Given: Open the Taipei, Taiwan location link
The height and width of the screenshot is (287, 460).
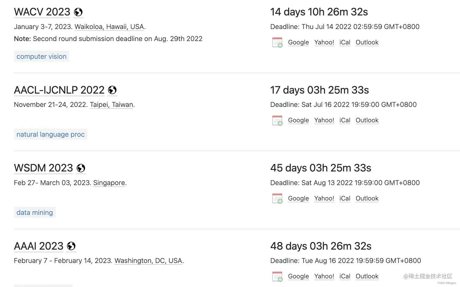Looking at the screenshot, I should [112, 105].
